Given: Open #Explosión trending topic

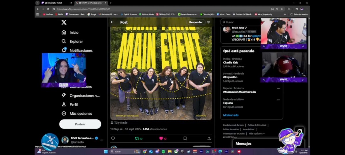Looking at the screenshot, I should (230, 77).
